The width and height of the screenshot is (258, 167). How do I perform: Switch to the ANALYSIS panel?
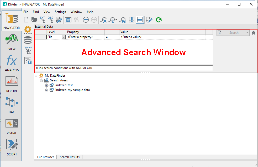coord(12,63)
